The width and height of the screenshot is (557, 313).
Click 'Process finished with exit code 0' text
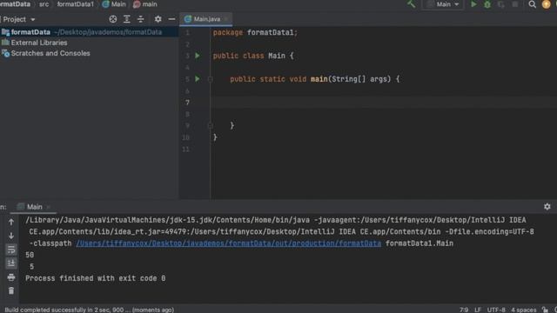[95, 278]
